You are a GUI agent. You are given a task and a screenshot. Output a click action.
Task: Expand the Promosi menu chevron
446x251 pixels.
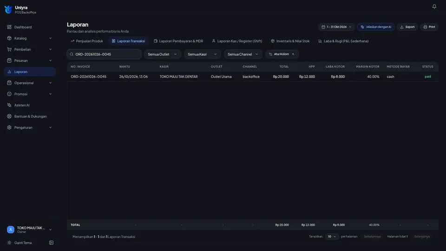point(50,94)
